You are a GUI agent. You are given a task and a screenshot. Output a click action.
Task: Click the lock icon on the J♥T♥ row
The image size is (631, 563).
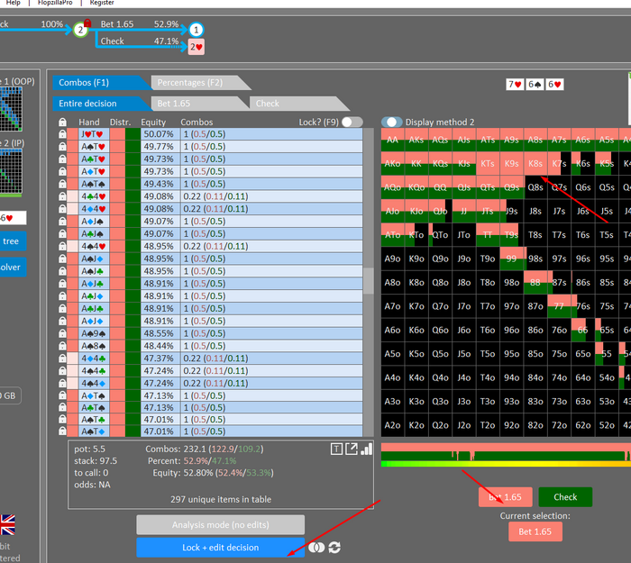click(62, 134)
